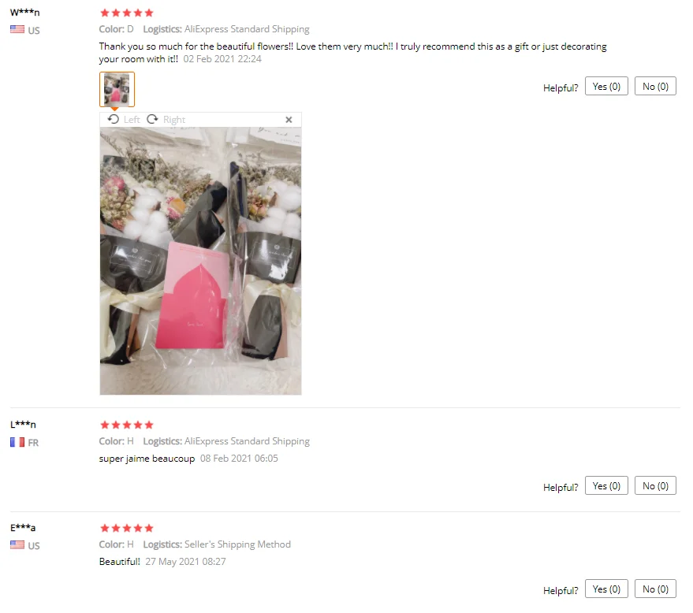The width and height of the screenshot is (693, 613).
Task: Click the five-star rating on L***n's review
Action: pyautogui.click(x=126, y=425)
